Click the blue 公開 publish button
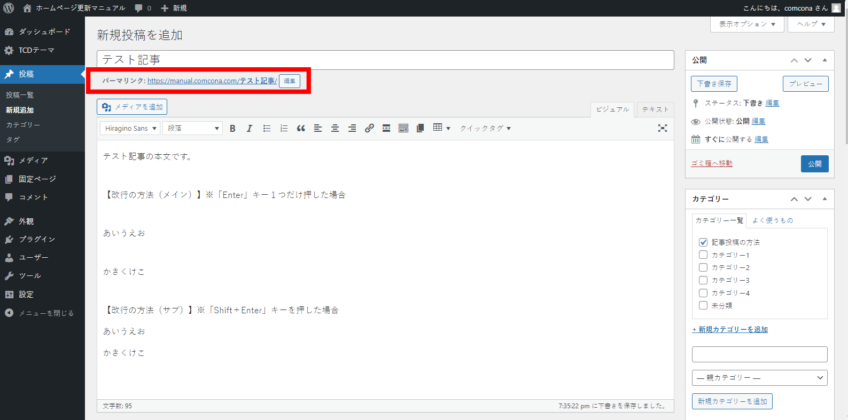The height and width of the screenshot is (420, 848). click(814, 164)
